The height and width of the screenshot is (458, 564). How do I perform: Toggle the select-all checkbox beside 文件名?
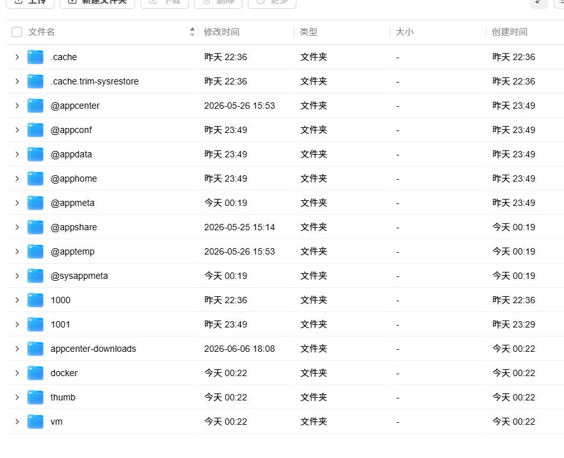pos(17,32)
